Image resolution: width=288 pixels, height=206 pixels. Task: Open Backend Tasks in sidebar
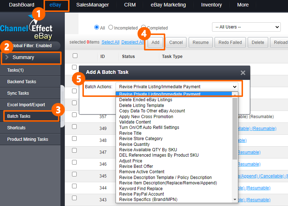pos(30,82)
